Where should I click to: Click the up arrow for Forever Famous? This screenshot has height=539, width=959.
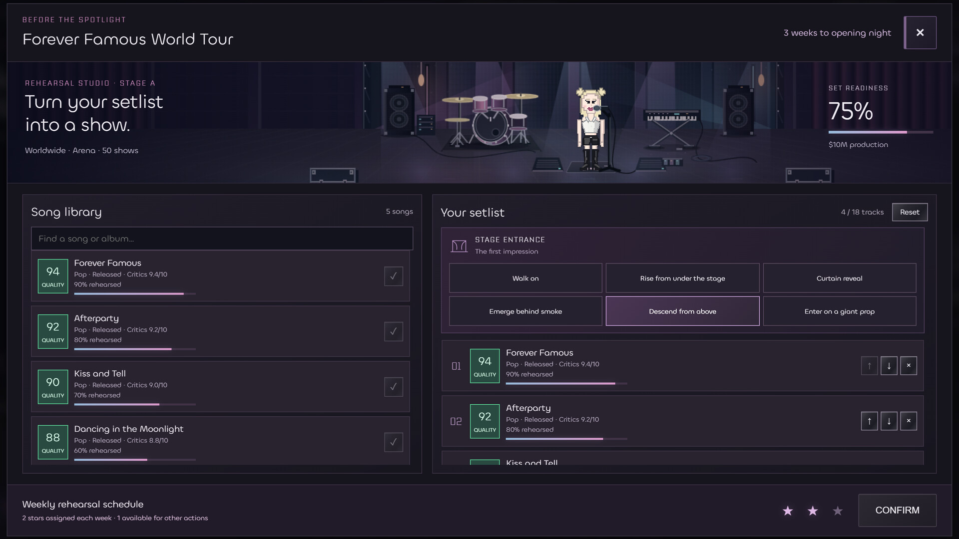tap(870, 366)
